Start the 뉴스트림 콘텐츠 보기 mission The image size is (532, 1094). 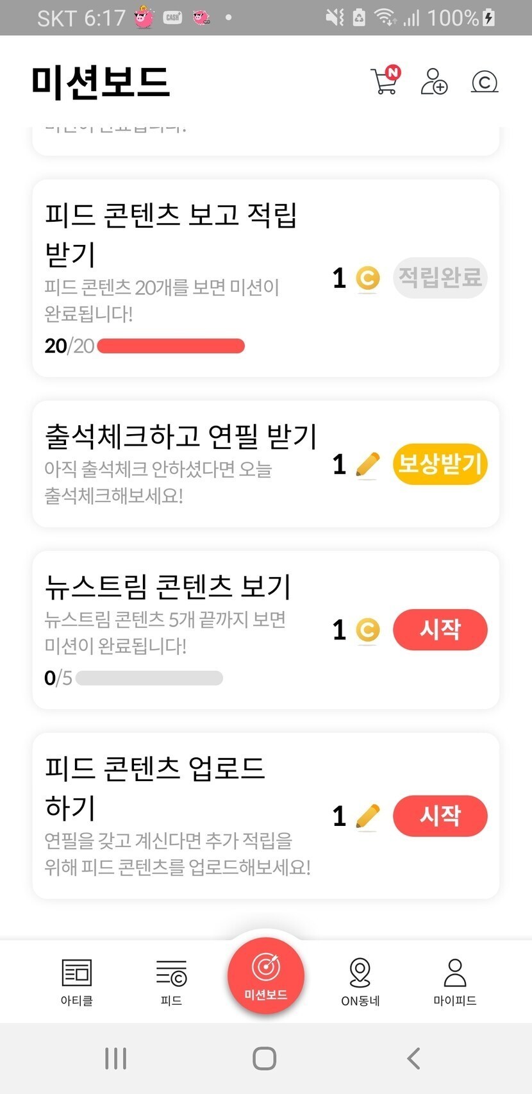pos(440,630)
